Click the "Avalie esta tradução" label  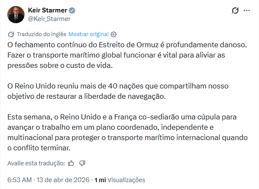pyautogui.click(x=36, y=163)
